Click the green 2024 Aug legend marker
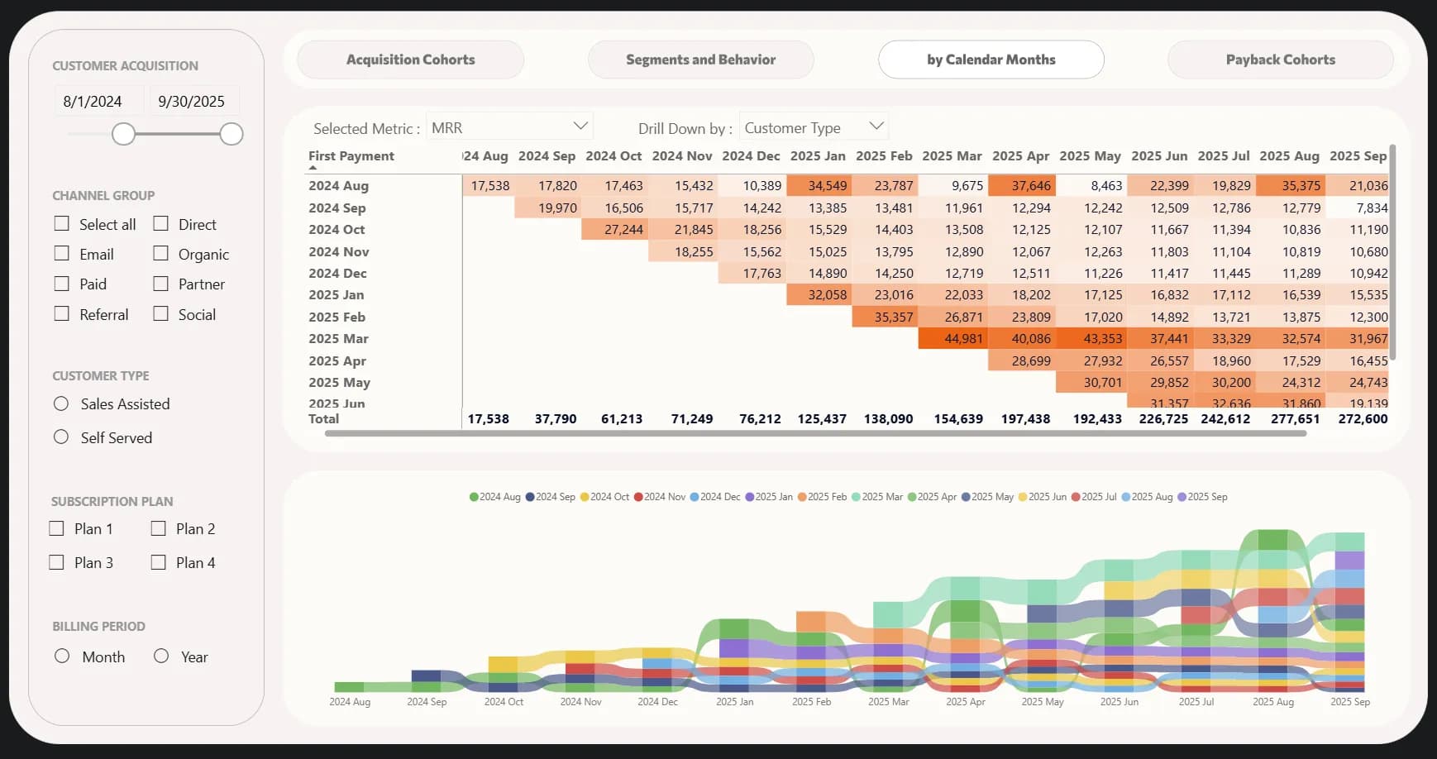Screen dimensions: 1437x759 pyautogui.click(x=474, y=497)
